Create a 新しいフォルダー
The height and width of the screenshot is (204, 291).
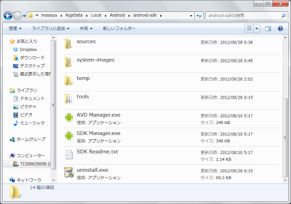(119, 28)
